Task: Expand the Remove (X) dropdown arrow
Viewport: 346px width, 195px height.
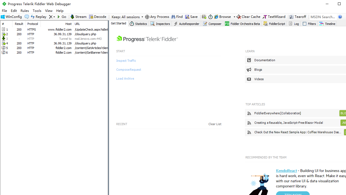Action: click(x=54, y=17)
